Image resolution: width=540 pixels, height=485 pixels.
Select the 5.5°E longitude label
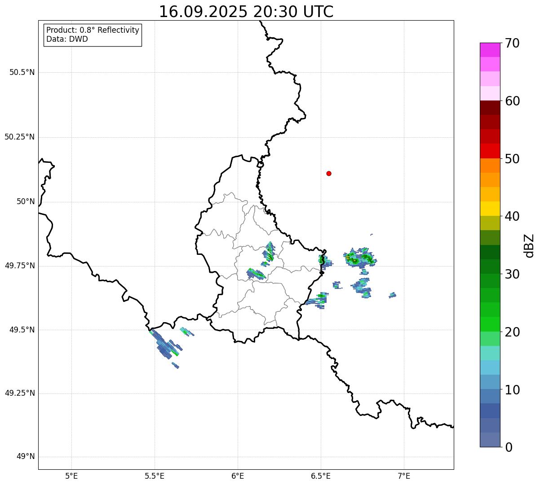(x=155, y=476)
